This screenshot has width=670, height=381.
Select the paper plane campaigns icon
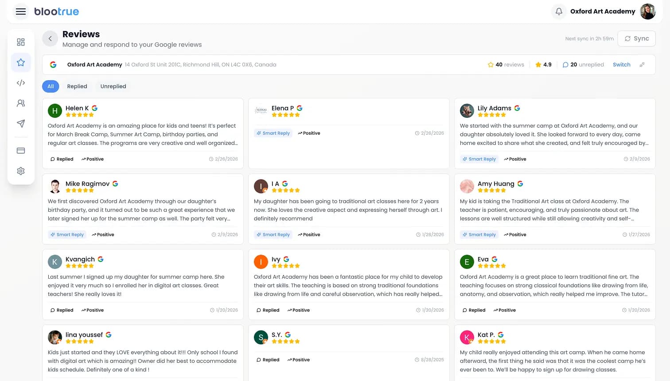click(20, 124)
